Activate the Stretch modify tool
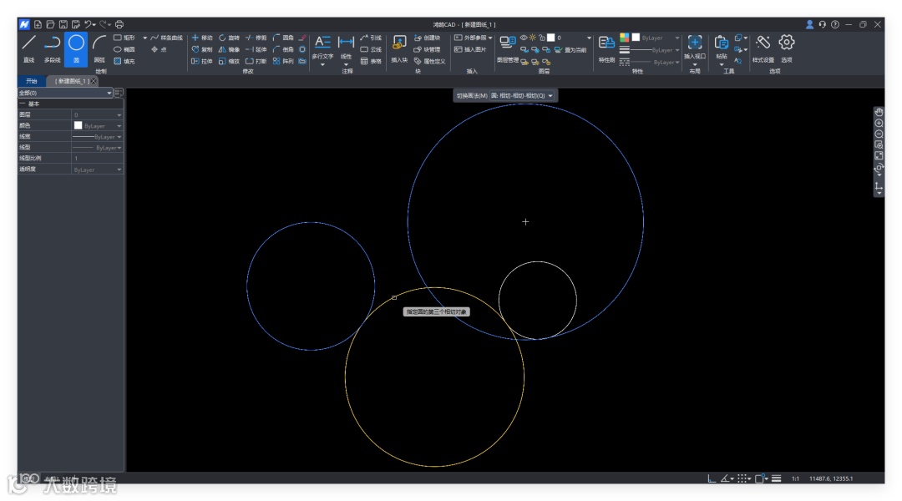The height and width of the screenshot is (501, 902). click(202, 61)
